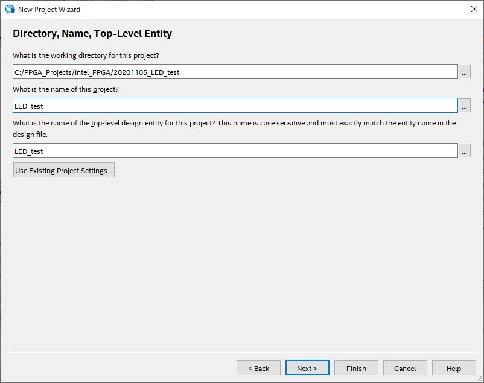Screen dimensions: 484x383
Task: Open browse button beside project name field
Action: [465, 106]
